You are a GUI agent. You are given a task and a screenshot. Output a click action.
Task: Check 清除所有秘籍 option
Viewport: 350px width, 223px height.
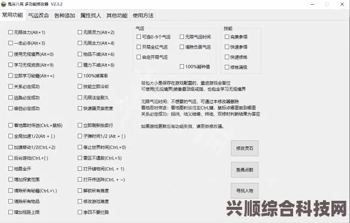tap(11, 191)
